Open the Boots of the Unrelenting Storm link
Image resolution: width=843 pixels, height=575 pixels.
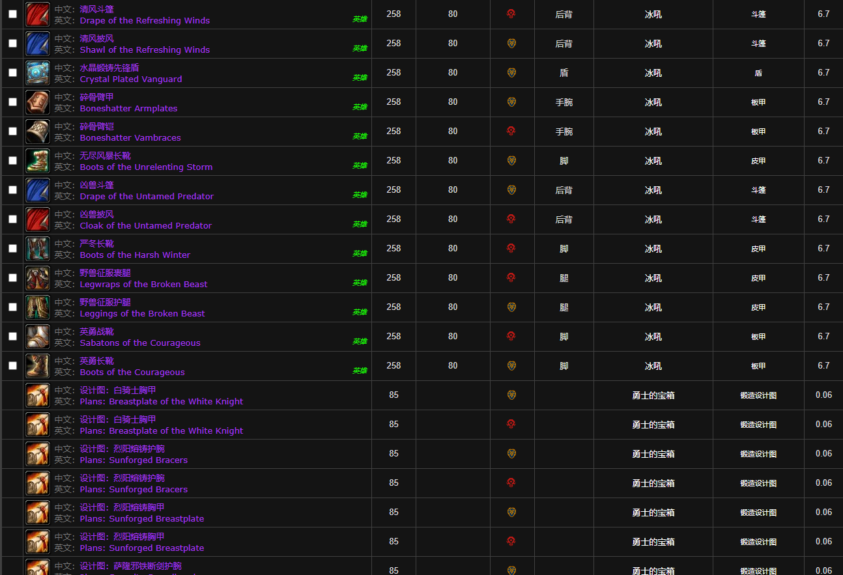(x=146, y=167)
